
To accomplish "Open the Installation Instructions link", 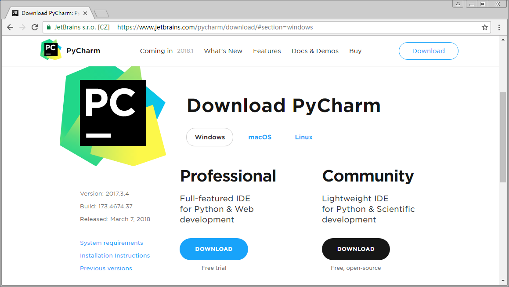I will (x=115, y=255).
